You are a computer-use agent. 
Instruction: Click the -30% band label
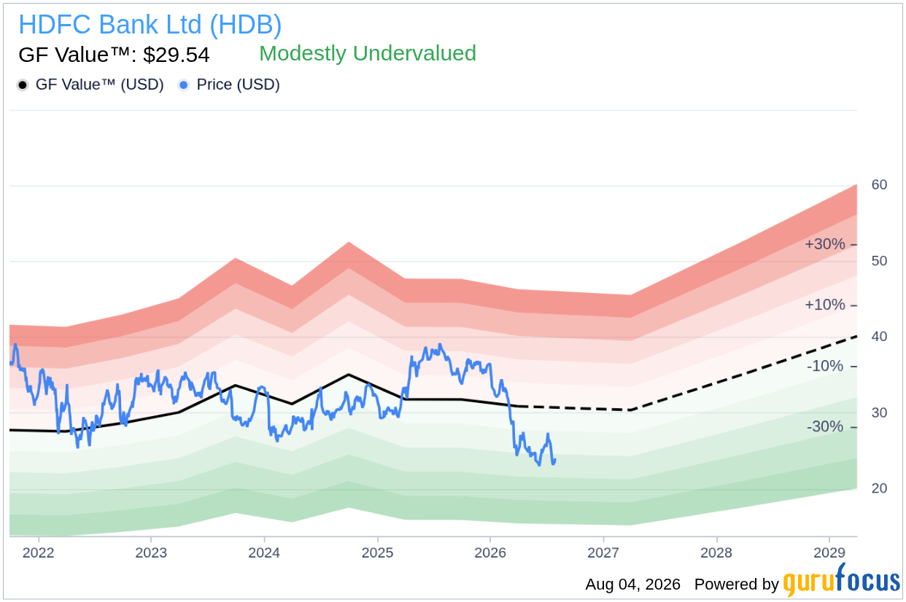click(825, 426)
